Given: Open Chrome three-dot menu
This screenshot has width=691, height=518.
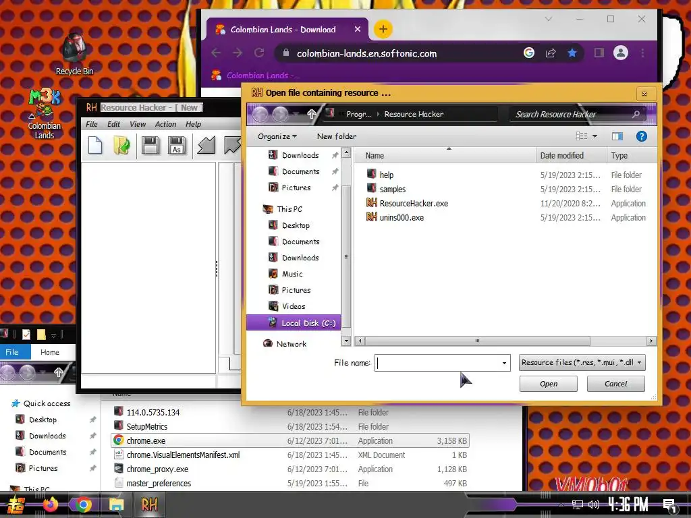Looking at the screenshot, I should coord(642,53).
